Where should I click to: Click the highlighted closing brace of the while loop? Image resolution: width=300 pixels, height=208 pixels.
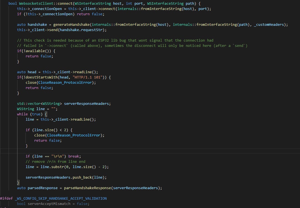pos(18,182)
